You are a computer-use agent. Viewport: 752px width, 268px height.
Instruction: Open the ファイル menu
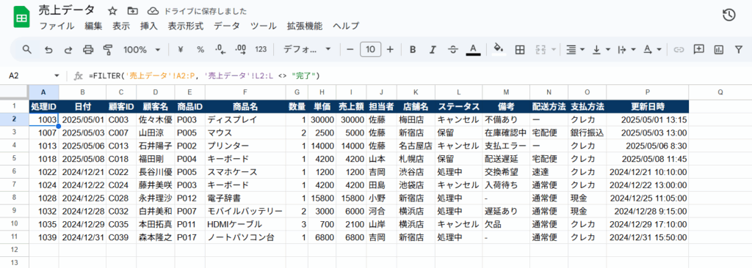(57, 26)
